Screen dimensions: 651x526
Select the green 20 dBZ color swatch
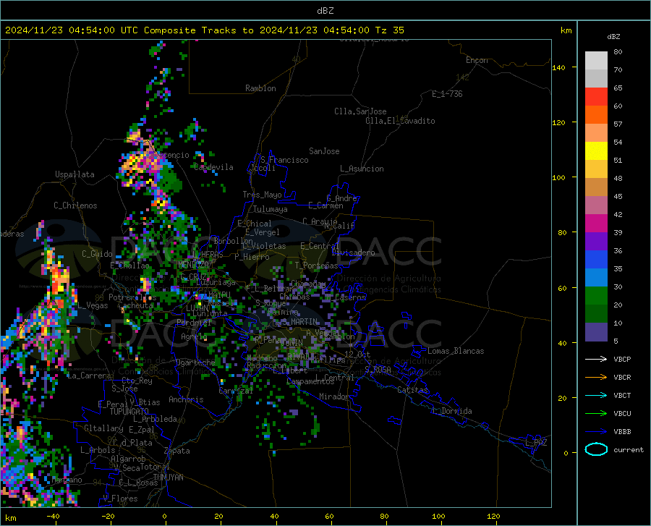(x=596, y=296)
